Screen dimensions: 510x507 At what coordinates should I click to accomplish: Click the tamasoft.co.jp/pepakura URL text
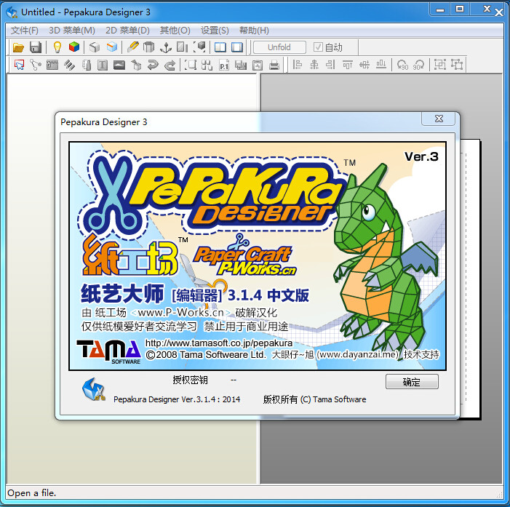pos(218,343)
